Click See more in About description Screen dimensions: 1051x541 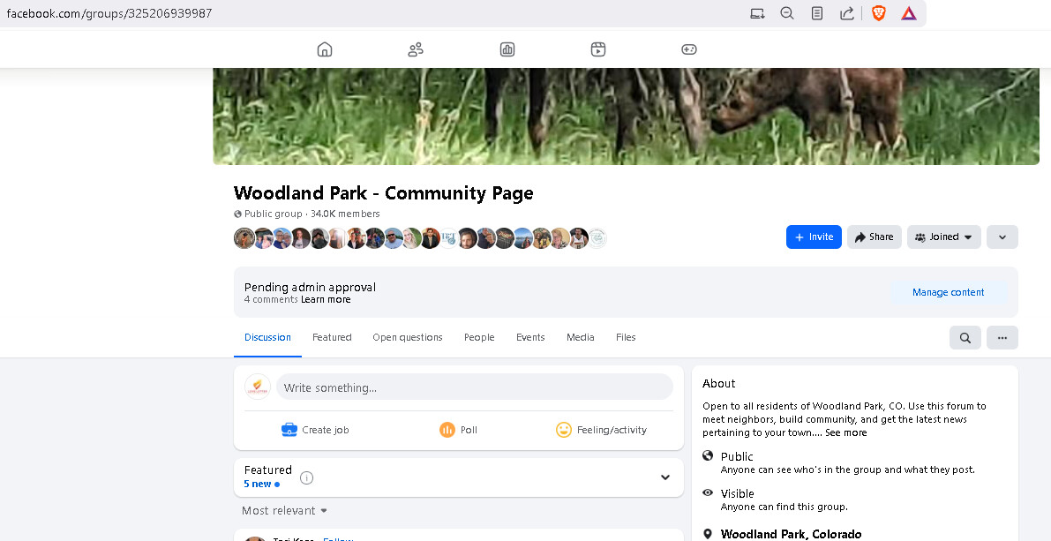pyautogui.click(x=845, y=432)
